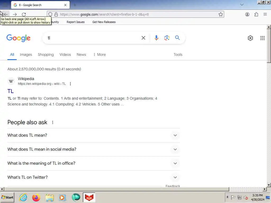The image size is (271, 203).
Task: Open Wikipedia result three-dot options
Action: (70, 84)
